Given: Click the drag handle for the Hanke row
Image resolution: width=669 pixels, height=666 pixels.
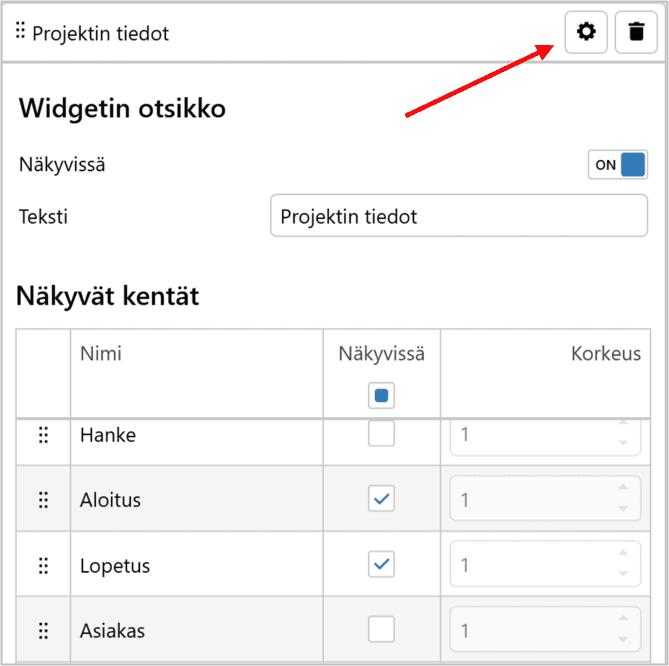Looking at the screenshot, I should [44, 435].
